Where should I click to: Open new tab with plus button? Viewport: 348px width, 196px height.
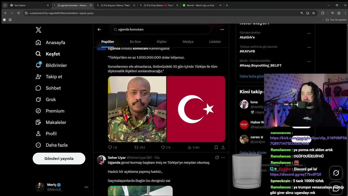(227, 5)
